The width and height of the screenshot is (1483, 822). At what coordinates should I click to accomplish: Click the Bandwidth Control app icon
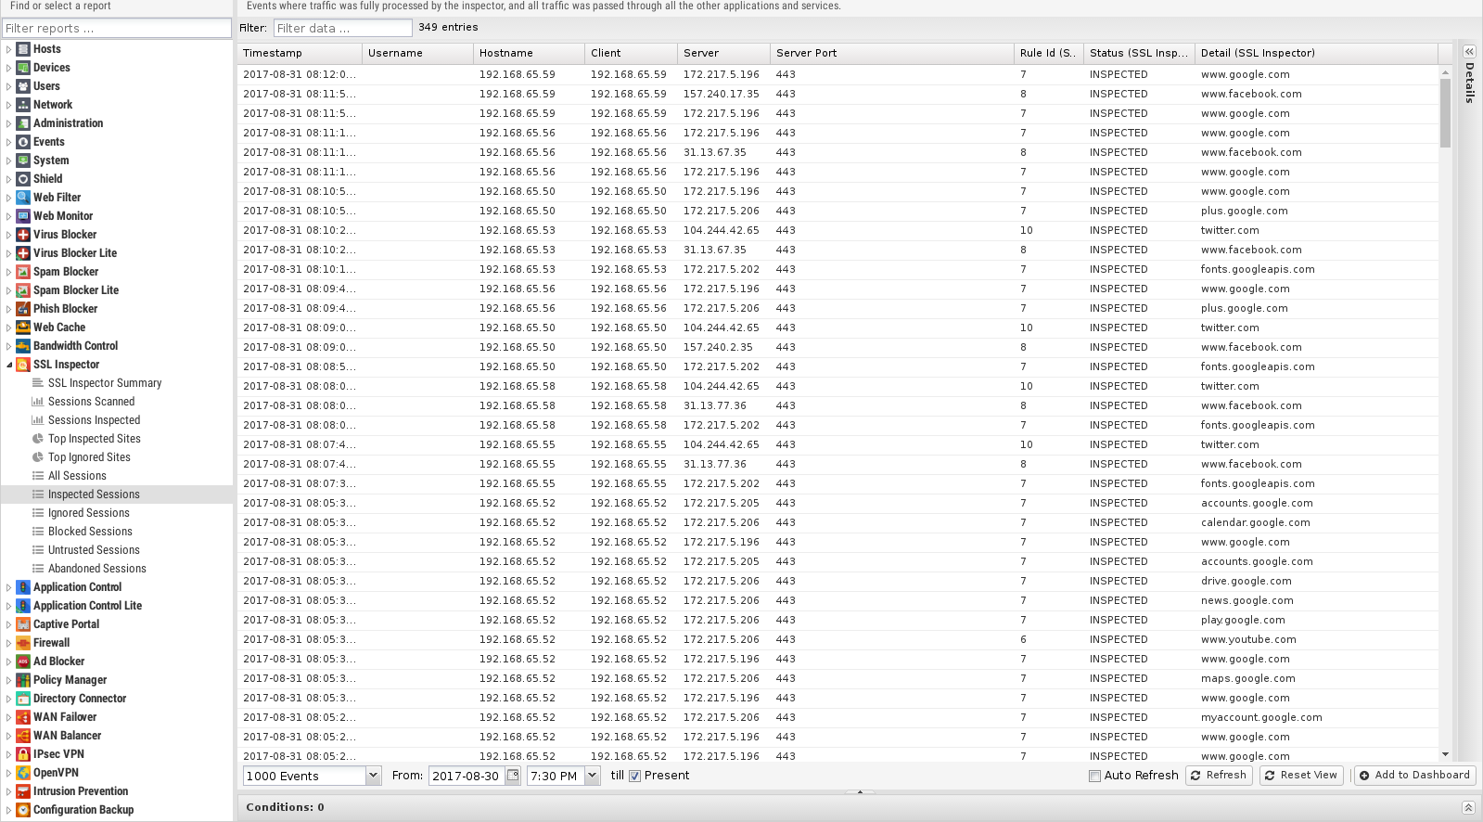click(23, 346)
